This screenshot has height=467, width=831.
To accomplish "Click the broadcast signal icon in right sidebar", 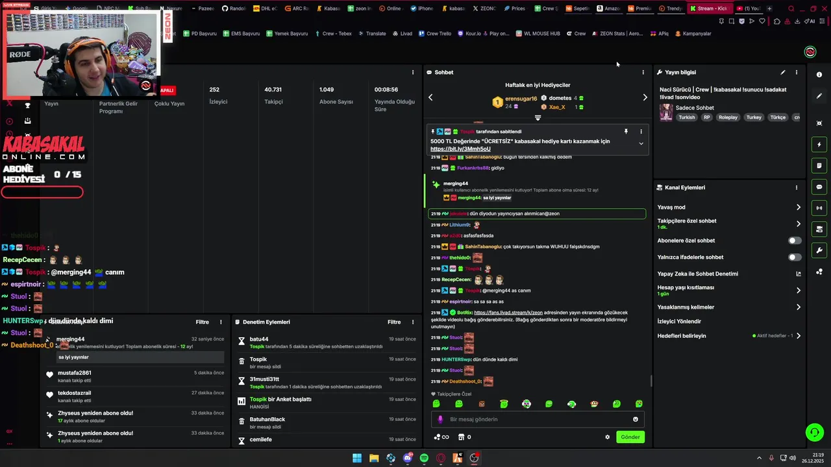I will 819,208.
